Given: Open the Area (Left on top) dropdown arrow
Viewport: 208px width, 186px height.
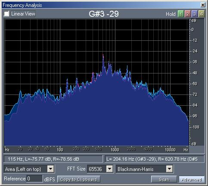Looking at the screenshot, I should [x=51, y=169].
